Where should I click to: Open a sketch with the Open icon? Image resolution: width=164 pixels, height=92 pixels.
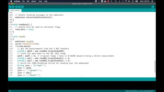tap(19, 7)
